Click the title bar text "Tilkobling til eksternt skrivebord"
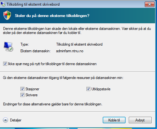This screenshot has height=129, width=157. (x=33, y=4)
